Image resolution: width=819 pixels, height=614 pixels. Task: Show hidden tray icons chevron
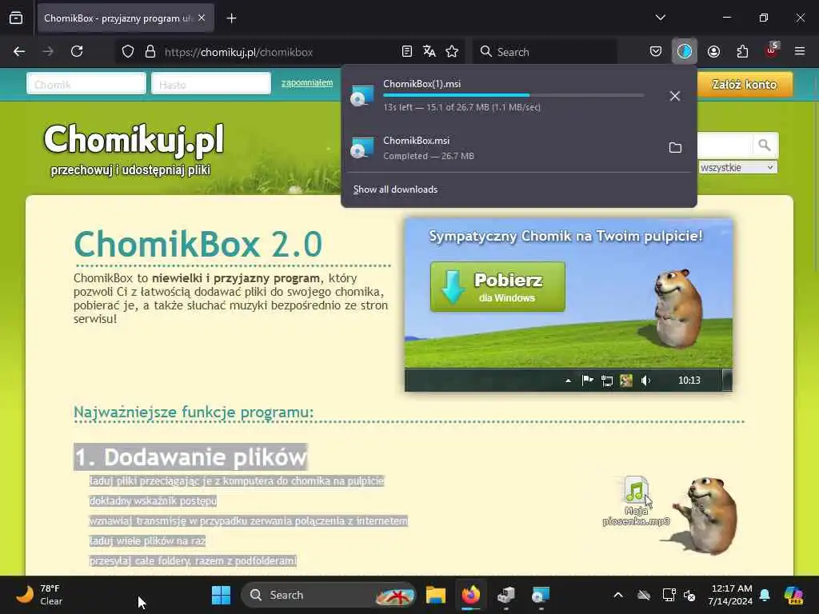[x=618, y=595]
